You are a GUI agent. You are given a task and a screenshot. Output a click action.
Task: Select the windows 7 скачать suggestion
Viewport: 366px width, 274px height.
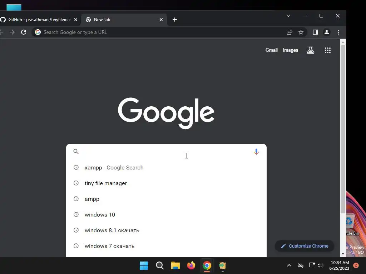pos(166,246)
